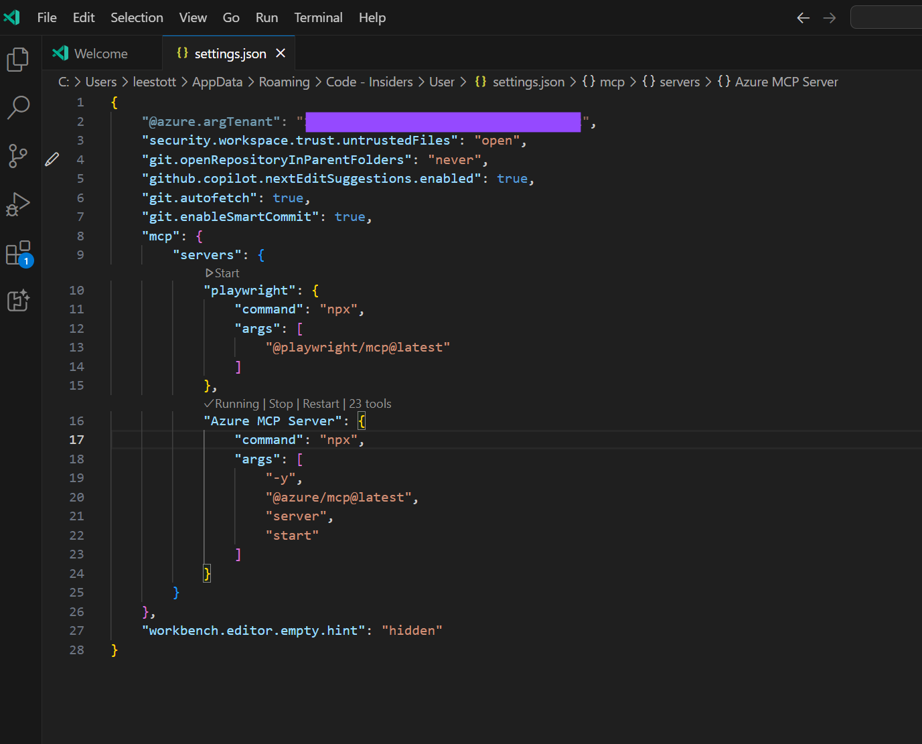View the 23 tools of Azure MCP Server

coord(370,404)
